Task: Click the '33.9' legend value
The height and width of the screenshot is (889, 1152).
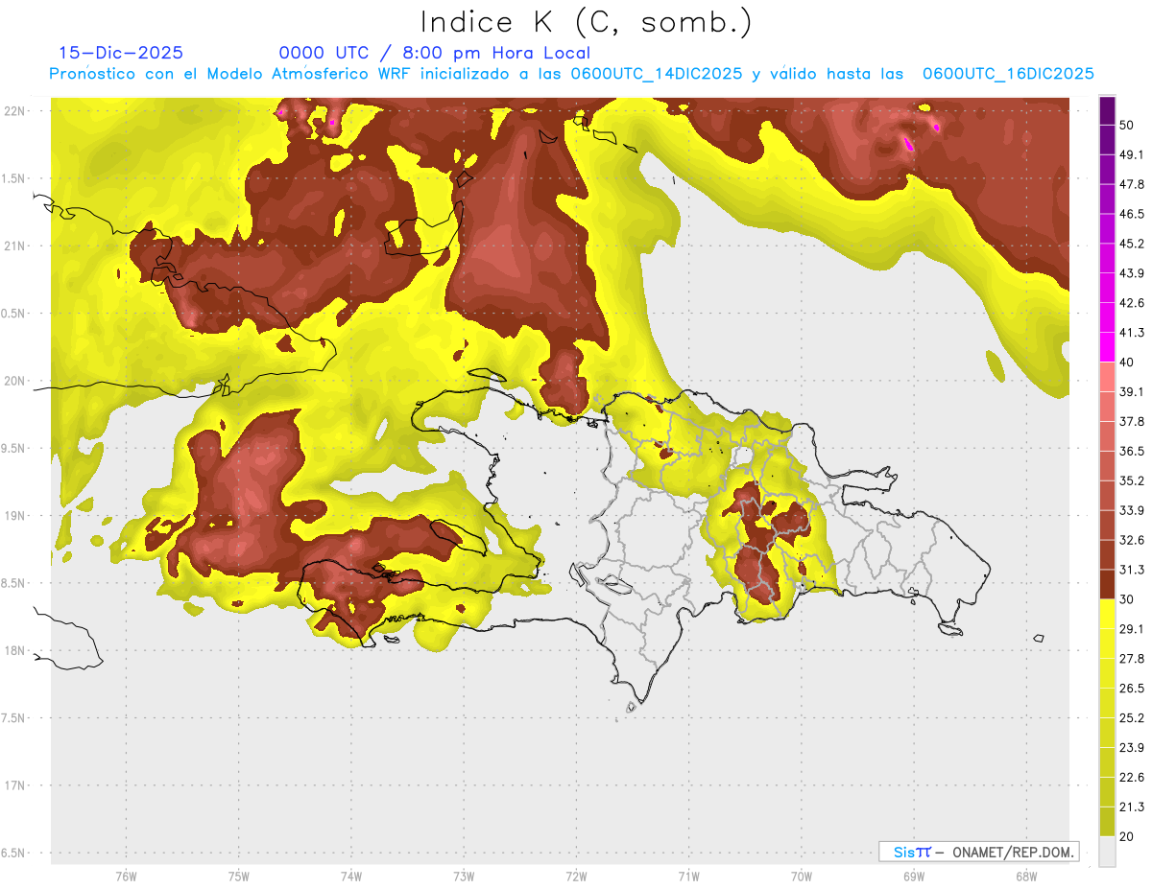Action: (1132, 510)
